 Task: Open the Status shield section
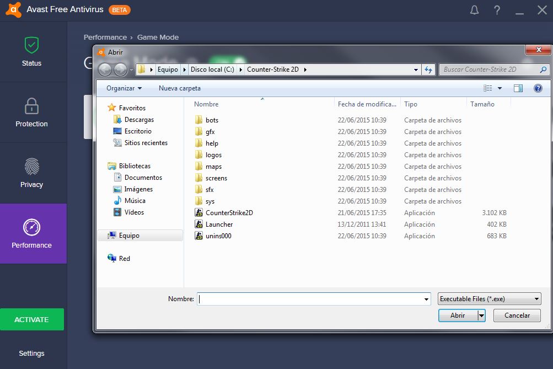pos(31,52)
